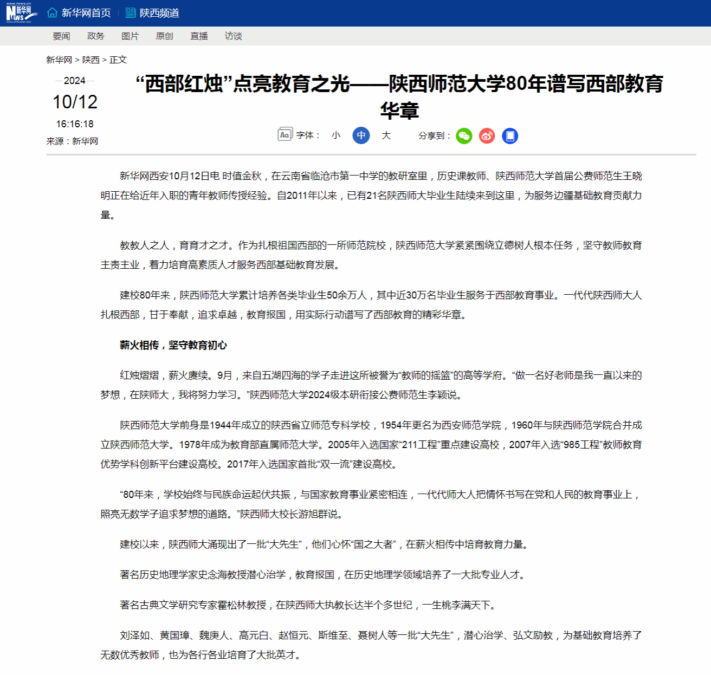Open the 直播 menu item
This screenshot has width=711, height=675.
point(199,36)
